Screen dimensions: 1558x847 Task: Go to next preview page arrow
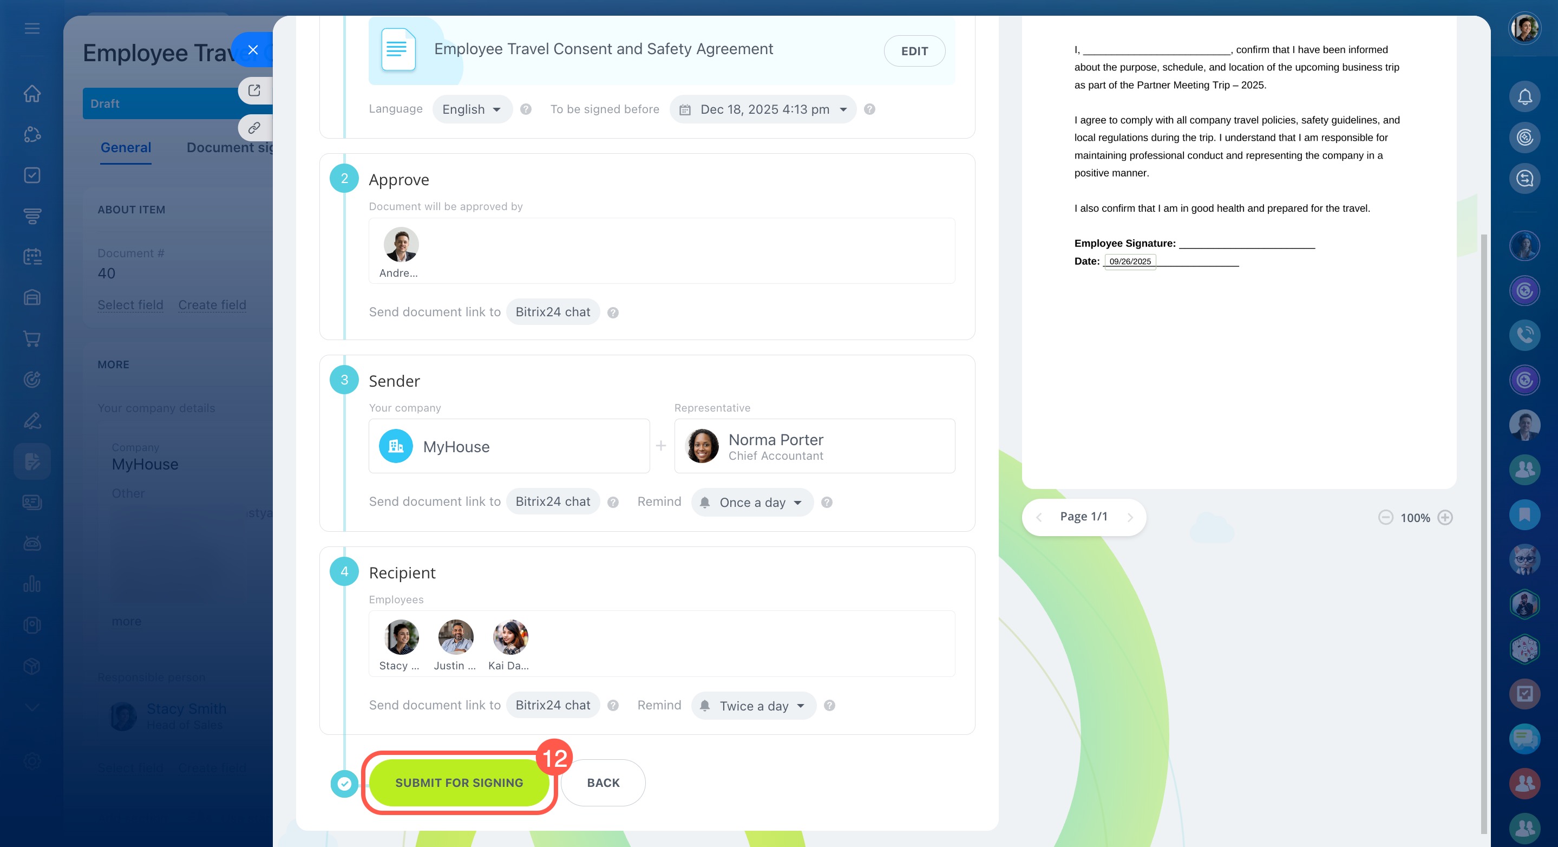click(x=1130, y=517)
